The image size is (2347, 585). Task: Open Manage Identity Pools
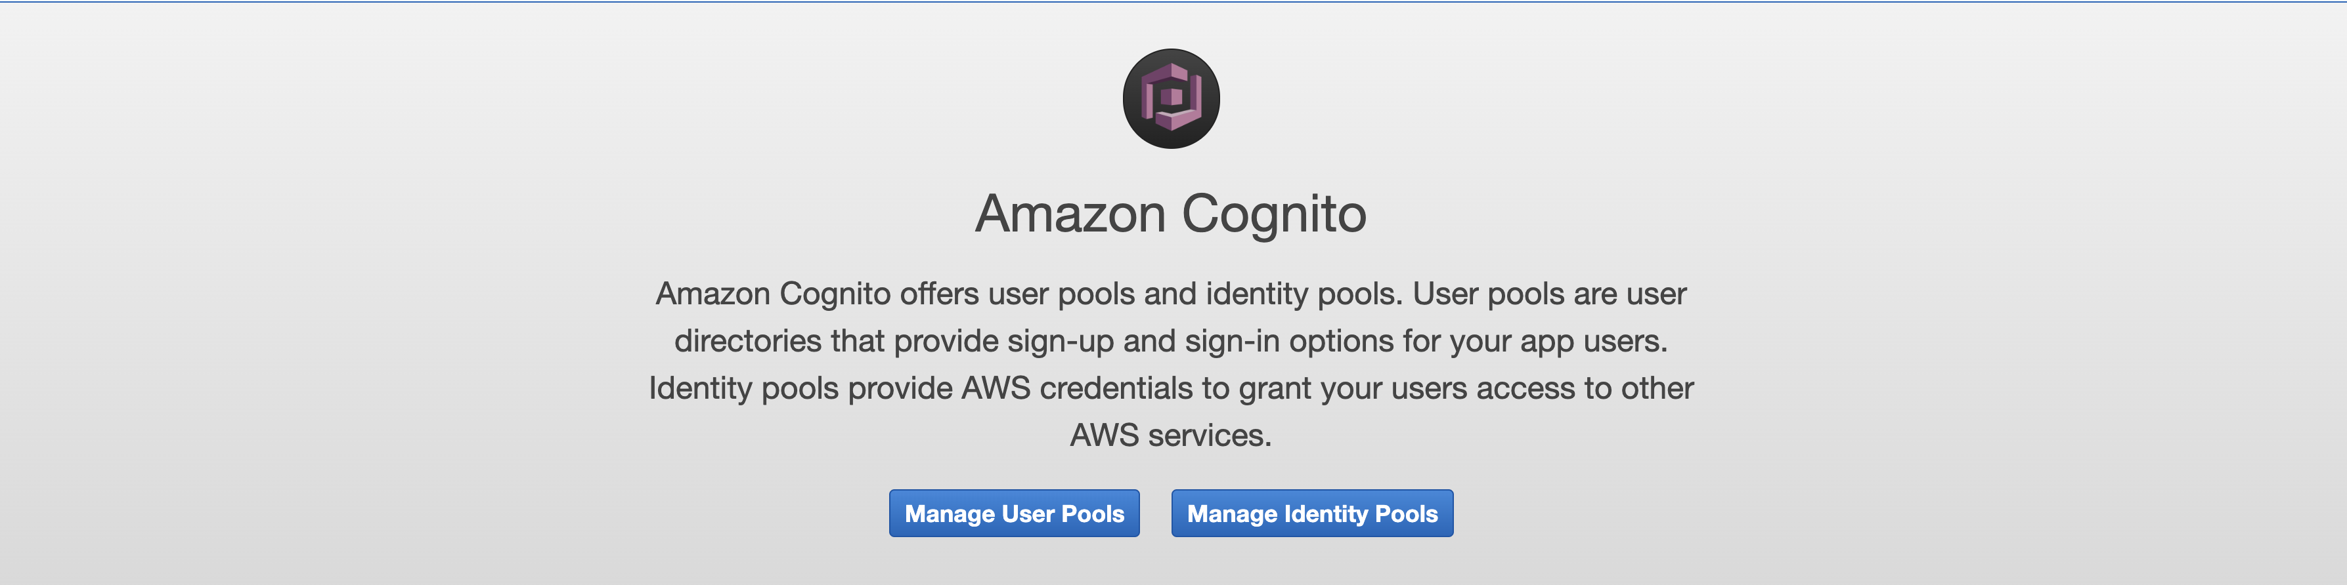pyautogui.click(x=1312, y=513)
